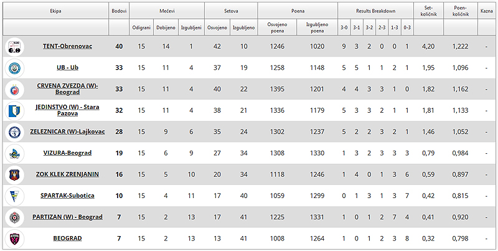Open the UB - Ub team link
Screen dimensions: 498x251
[67, 68]
